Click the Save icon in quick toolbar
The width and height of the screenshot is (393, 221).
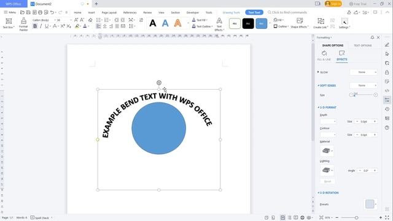coord(28,12)
